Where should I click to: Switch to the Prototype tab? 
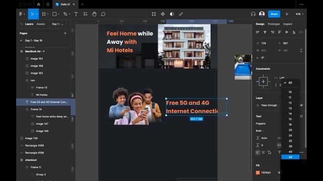pos(274,24)
